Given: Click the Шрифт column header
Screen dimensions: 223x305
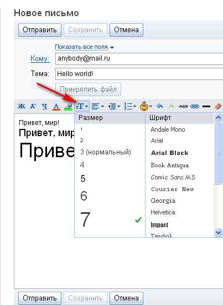Looking at the screenshot, I should coord(180,118).
